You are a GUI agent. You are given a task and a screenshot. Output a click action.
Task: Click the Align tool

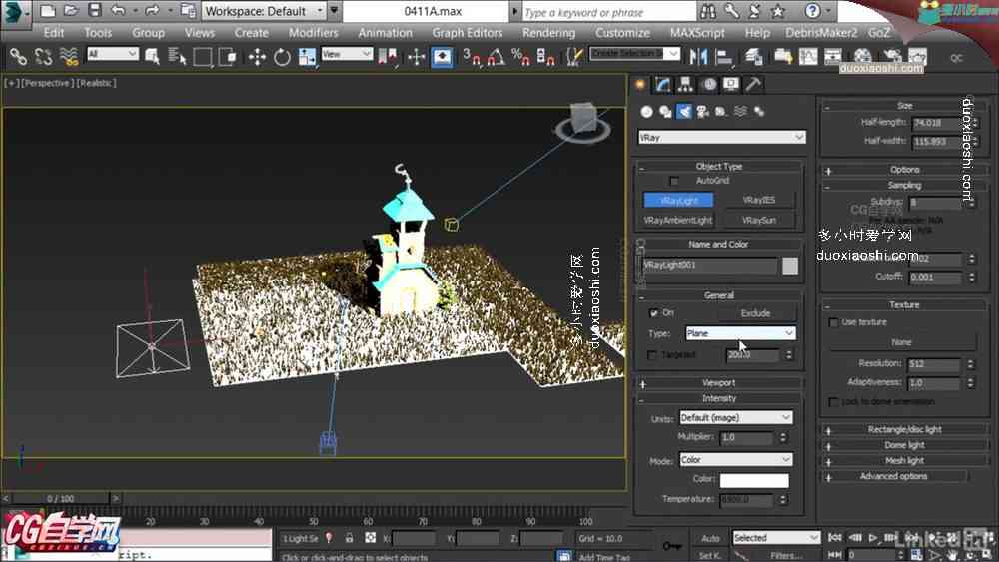723,57
